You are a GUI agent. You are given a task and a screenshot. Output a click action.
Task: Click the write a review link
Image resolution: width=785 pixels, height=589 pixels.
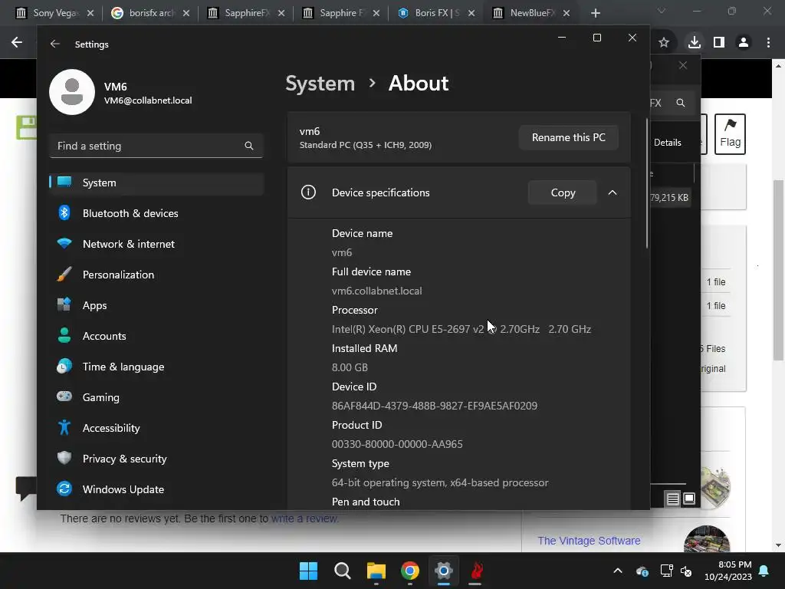pyautogui.click(x=305, y=518)
